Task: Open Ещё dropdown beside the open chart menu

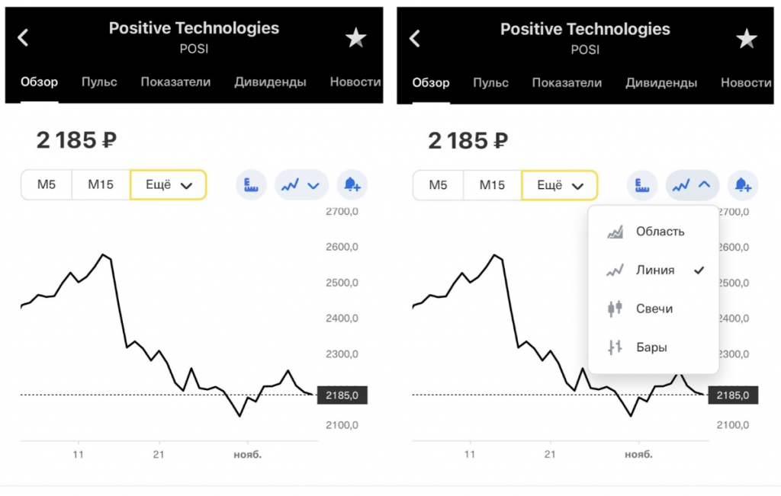Action: 560,185
